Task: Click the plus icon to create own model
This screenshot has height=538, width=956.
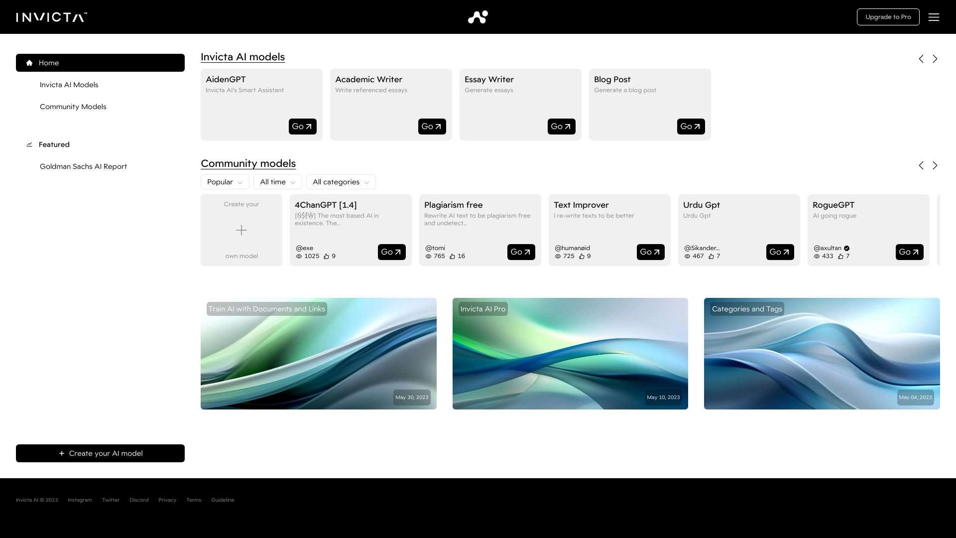Action: point(241,230)
